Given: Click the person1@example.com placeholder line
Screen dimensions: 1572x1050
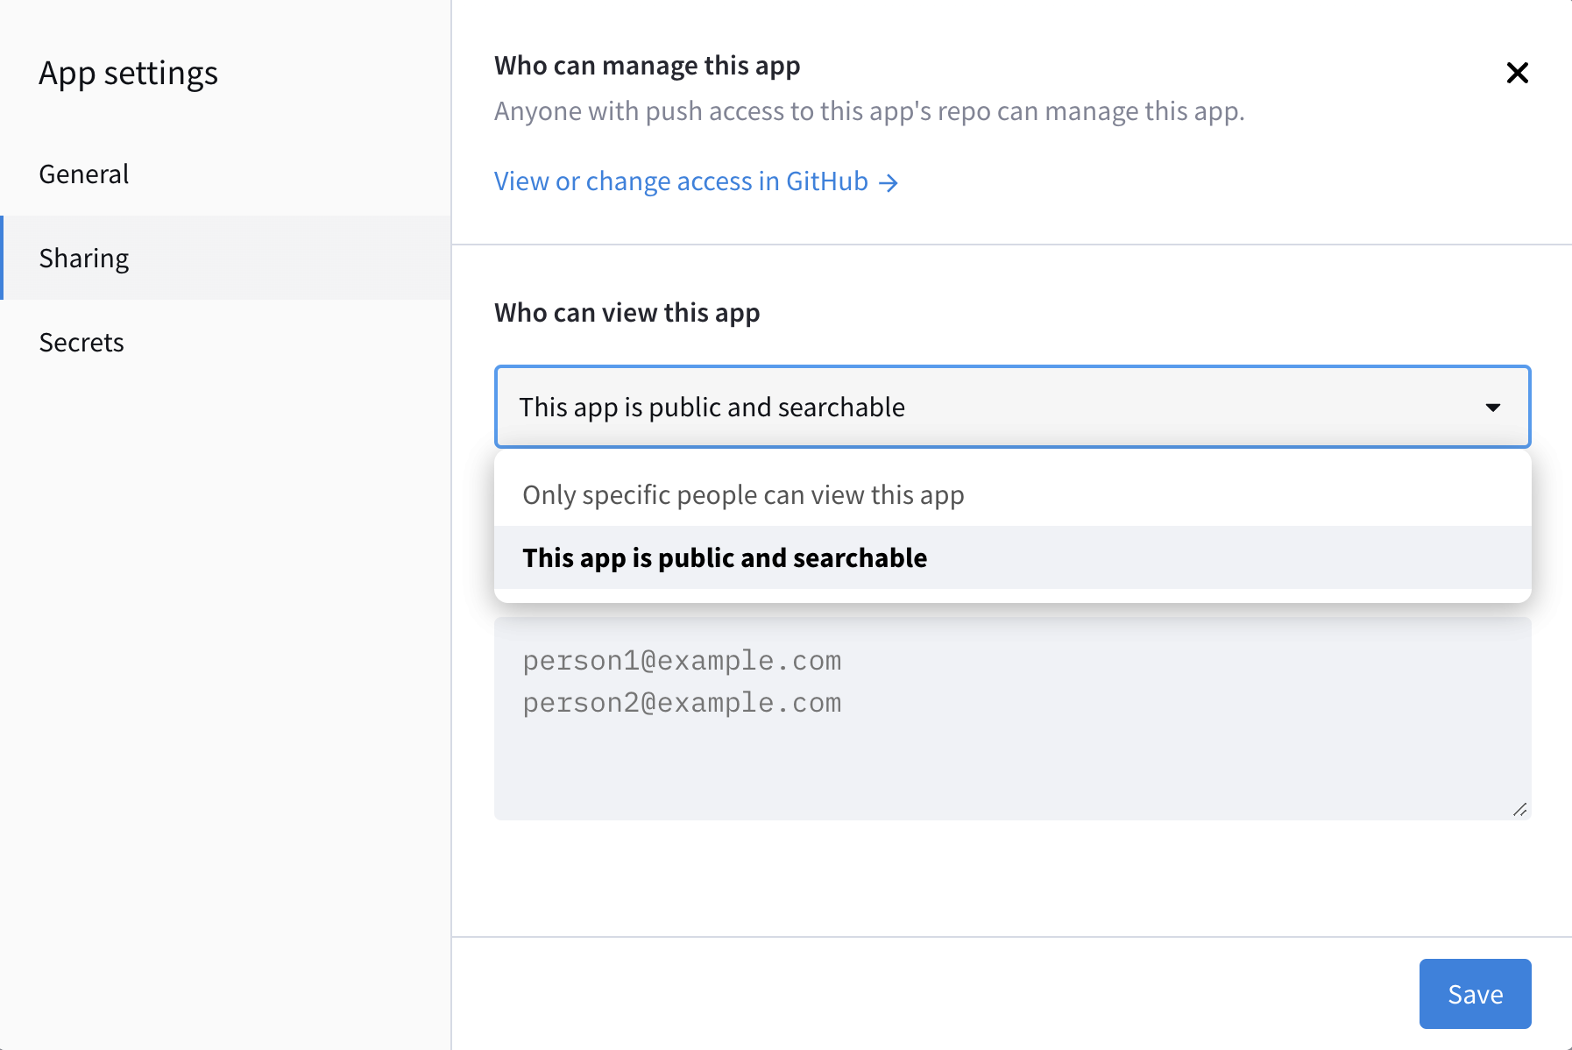Looking at the screenshot, I should click(x=682, y=661).
